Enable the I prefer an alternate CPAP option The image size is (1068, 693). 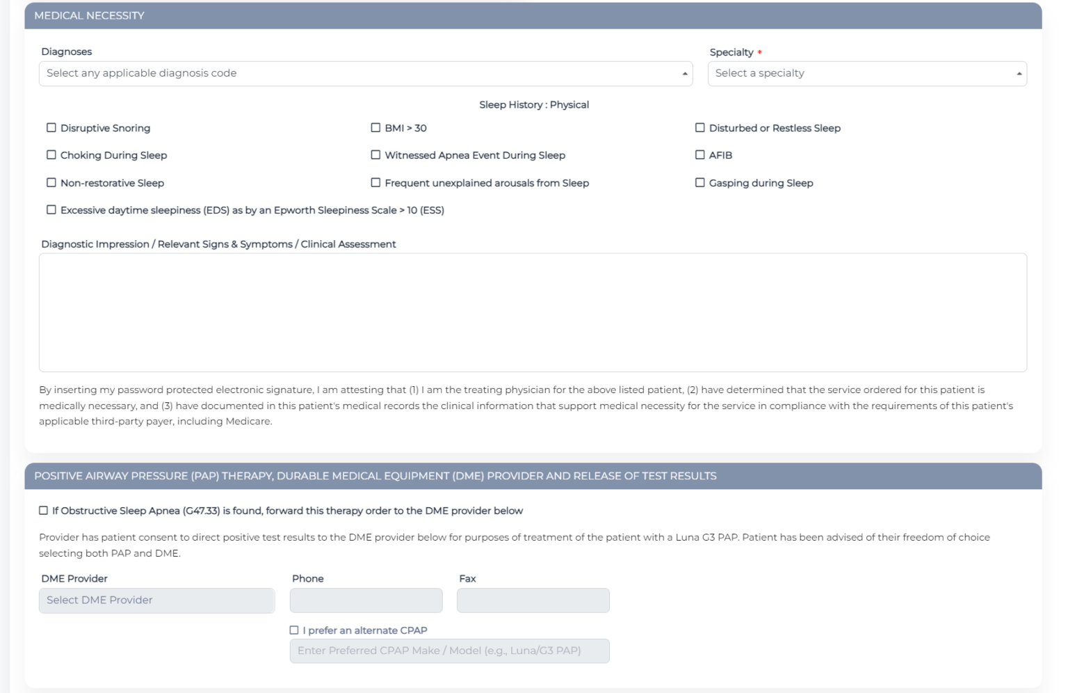pyautogui.click(x=292, y=628)
